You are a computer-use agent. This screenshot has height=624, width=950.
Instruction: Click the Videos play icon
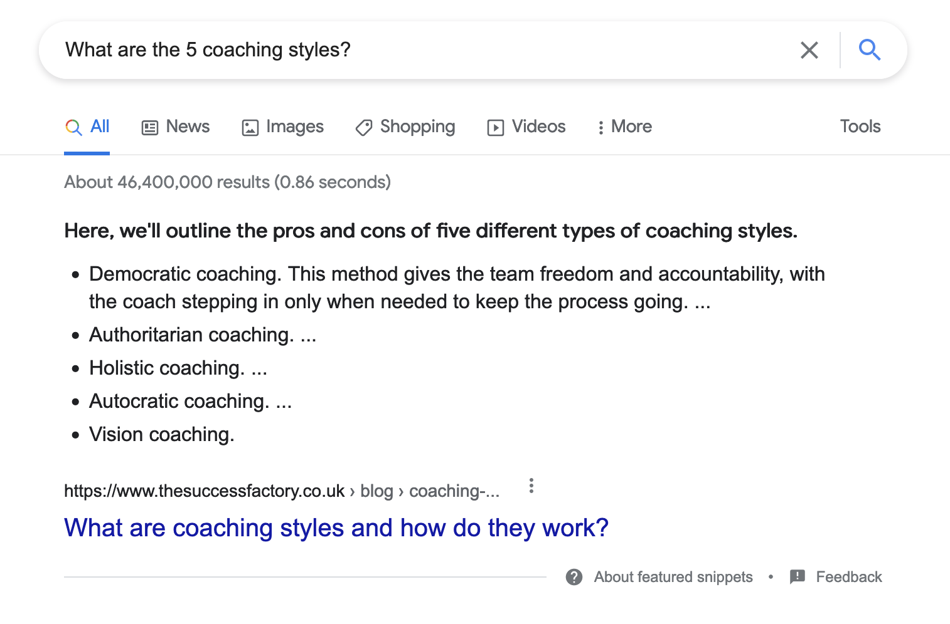coord(496,128)
